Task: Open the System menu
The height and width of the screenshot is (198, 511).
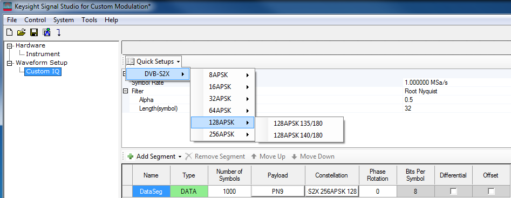Action: (64, 20)
